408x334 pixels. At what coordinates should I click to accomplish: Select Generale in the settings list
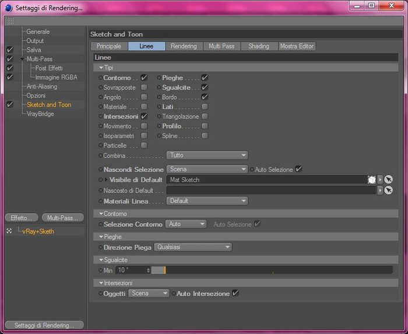38,31
